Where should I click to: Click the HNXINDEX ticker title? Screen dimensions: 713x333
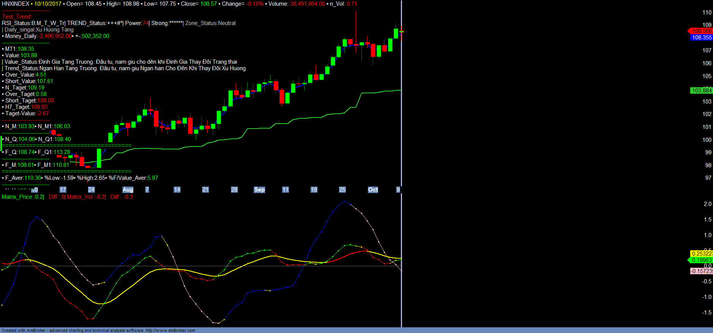(16, 4)
